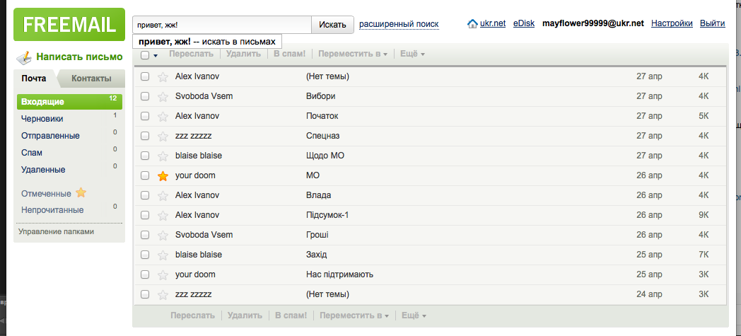The height and width of the screenshot is (336, 741).
Task: Star the Svoboda Vsem 'Вибори' message
Action: click(x=163, y=96)
